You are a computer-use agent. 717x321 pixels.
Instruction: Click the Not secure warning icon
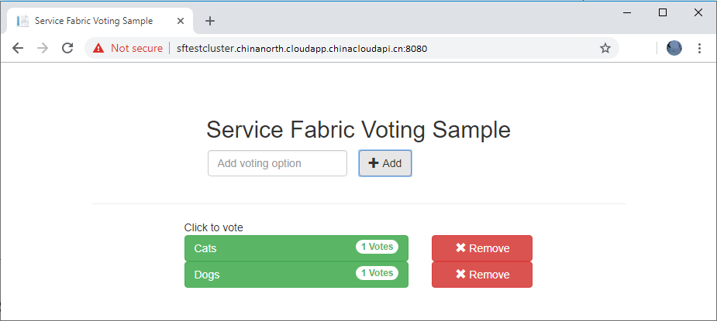click(98, 48)
